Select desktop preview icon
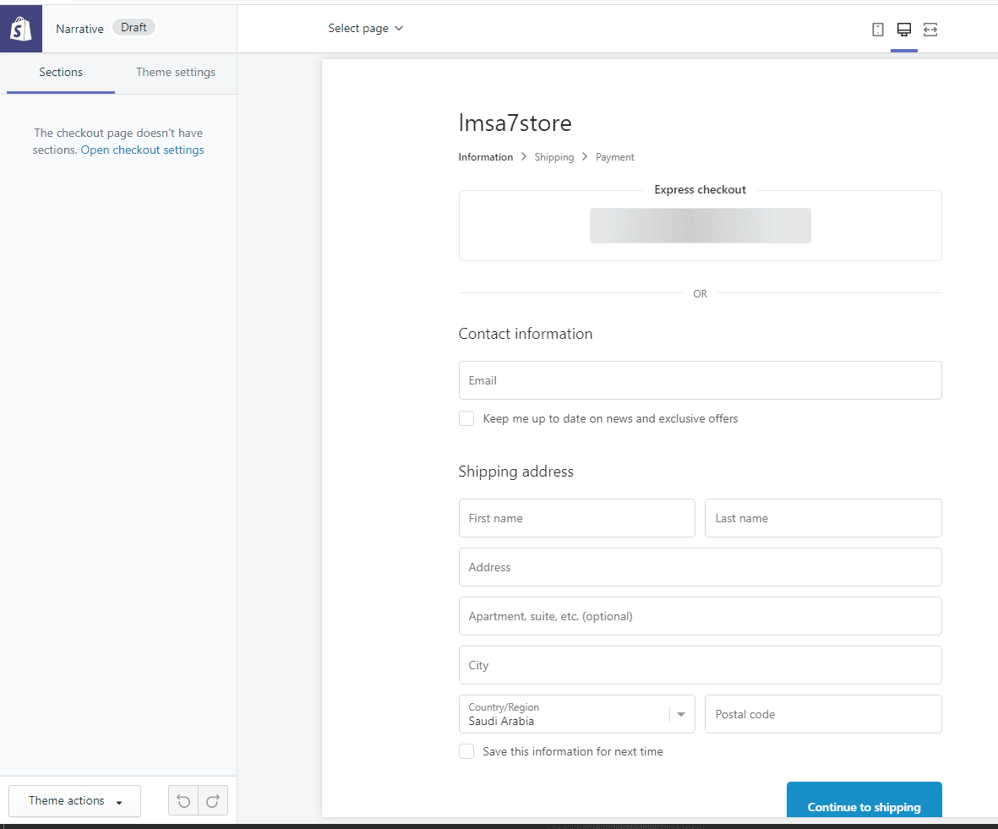 click(903, 30)
